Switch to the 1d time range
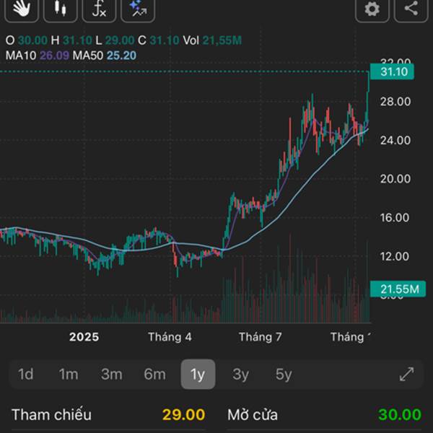This screenshot has height=433, width=433. (26, 374)
